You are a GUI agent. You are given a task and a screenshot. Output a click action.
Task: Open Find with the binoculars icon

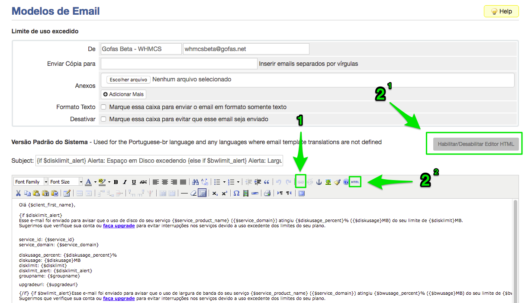(x=196, y=182)
